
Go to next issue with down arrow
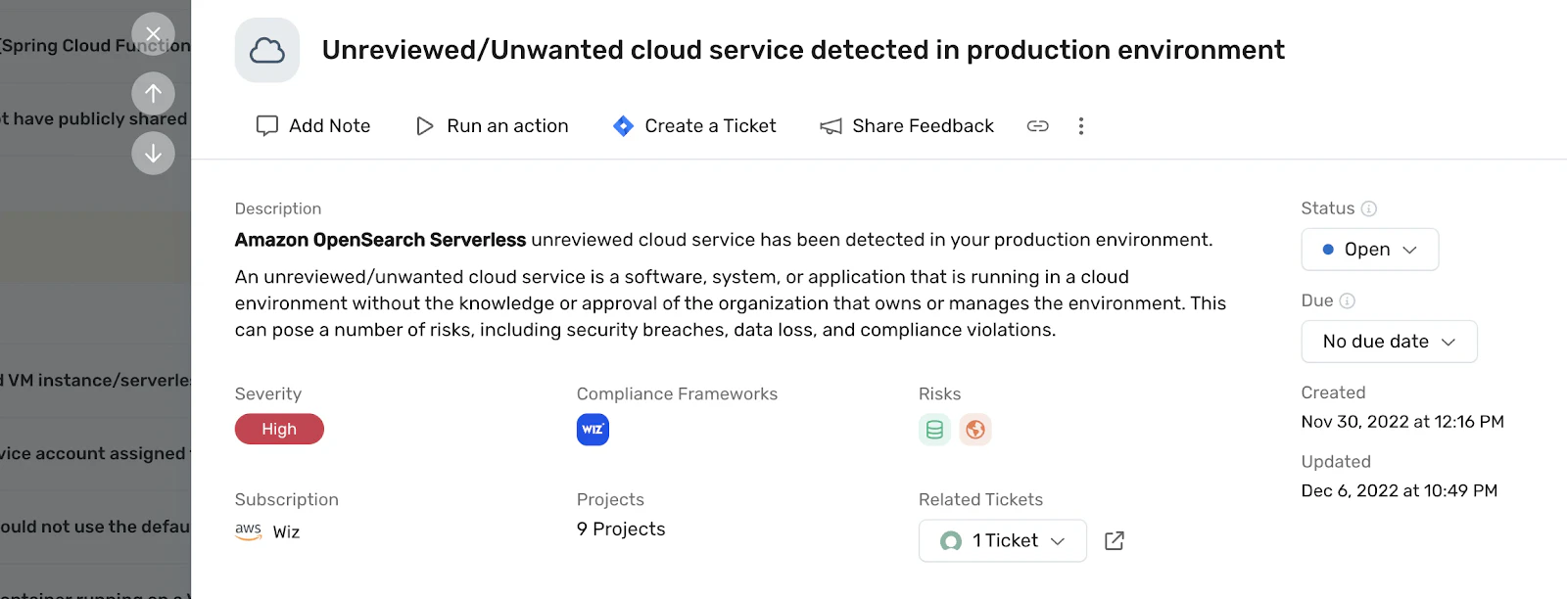pos(153,154)
